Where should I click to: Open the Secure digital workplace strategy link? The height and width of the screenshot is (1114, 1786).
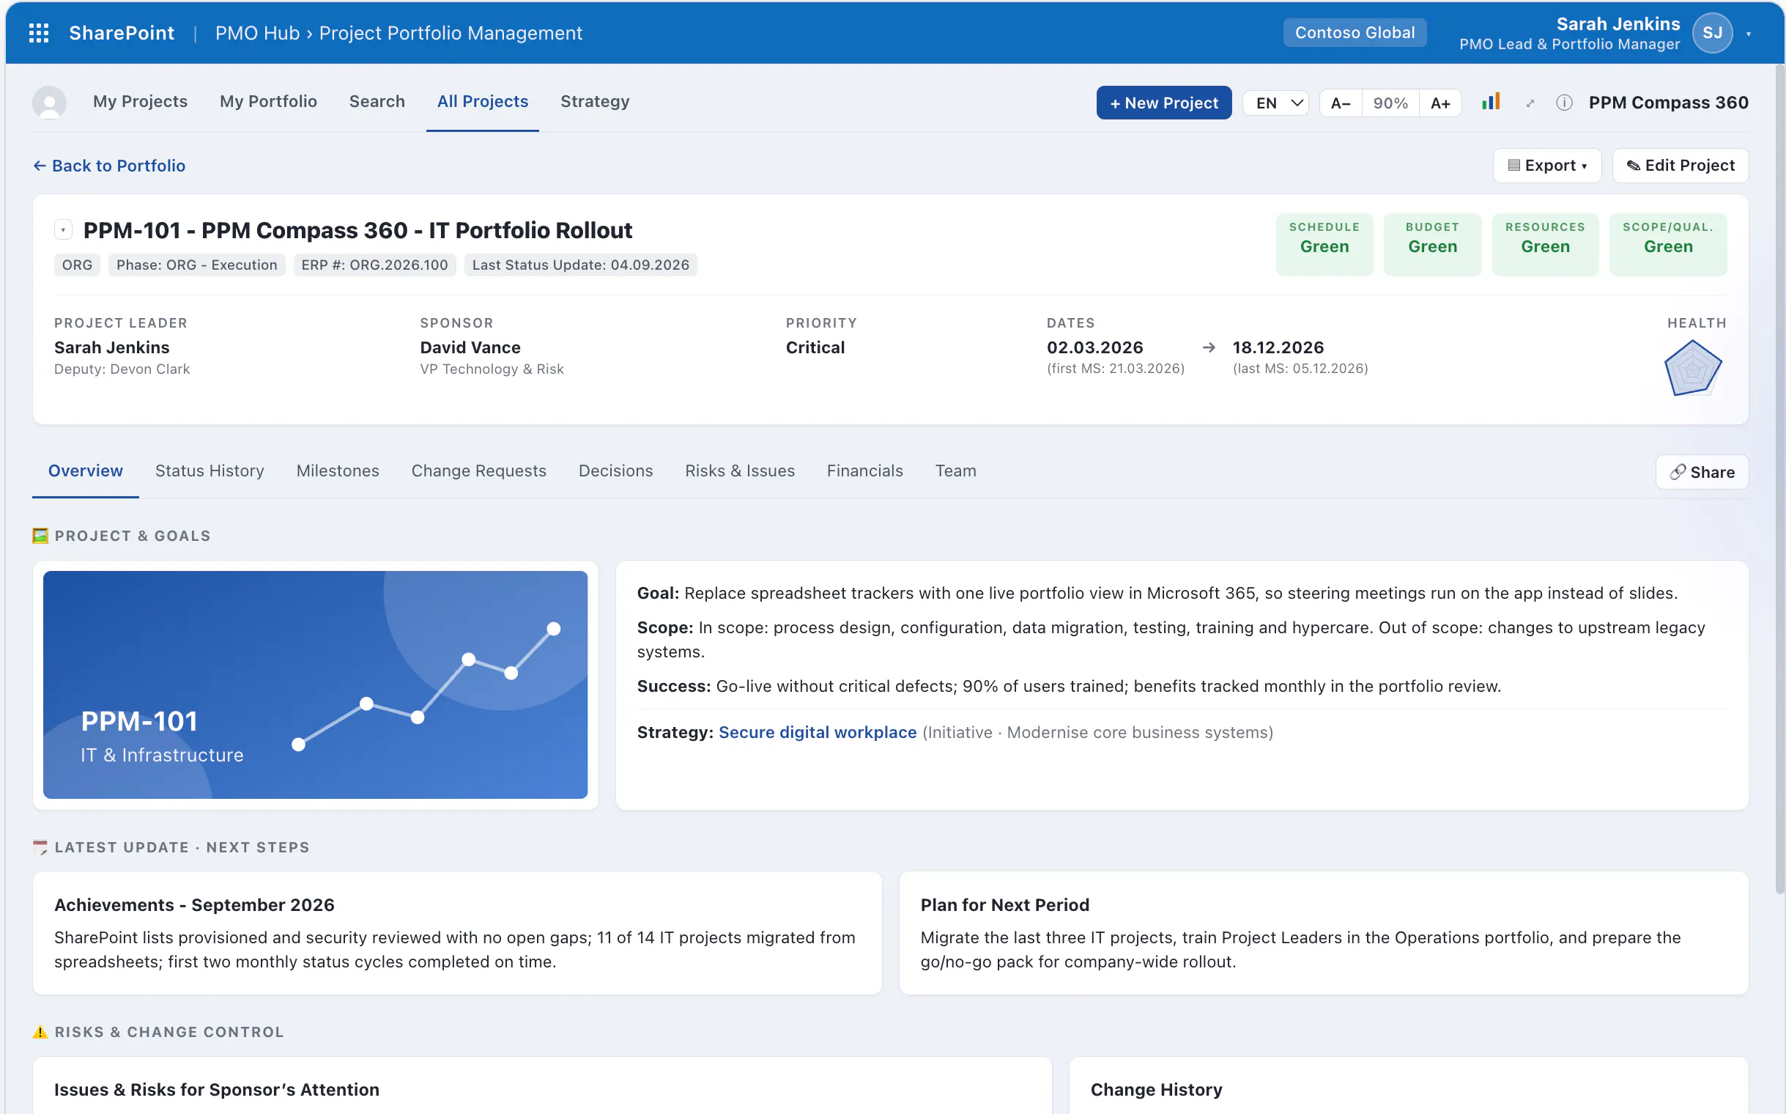[818, 732]
